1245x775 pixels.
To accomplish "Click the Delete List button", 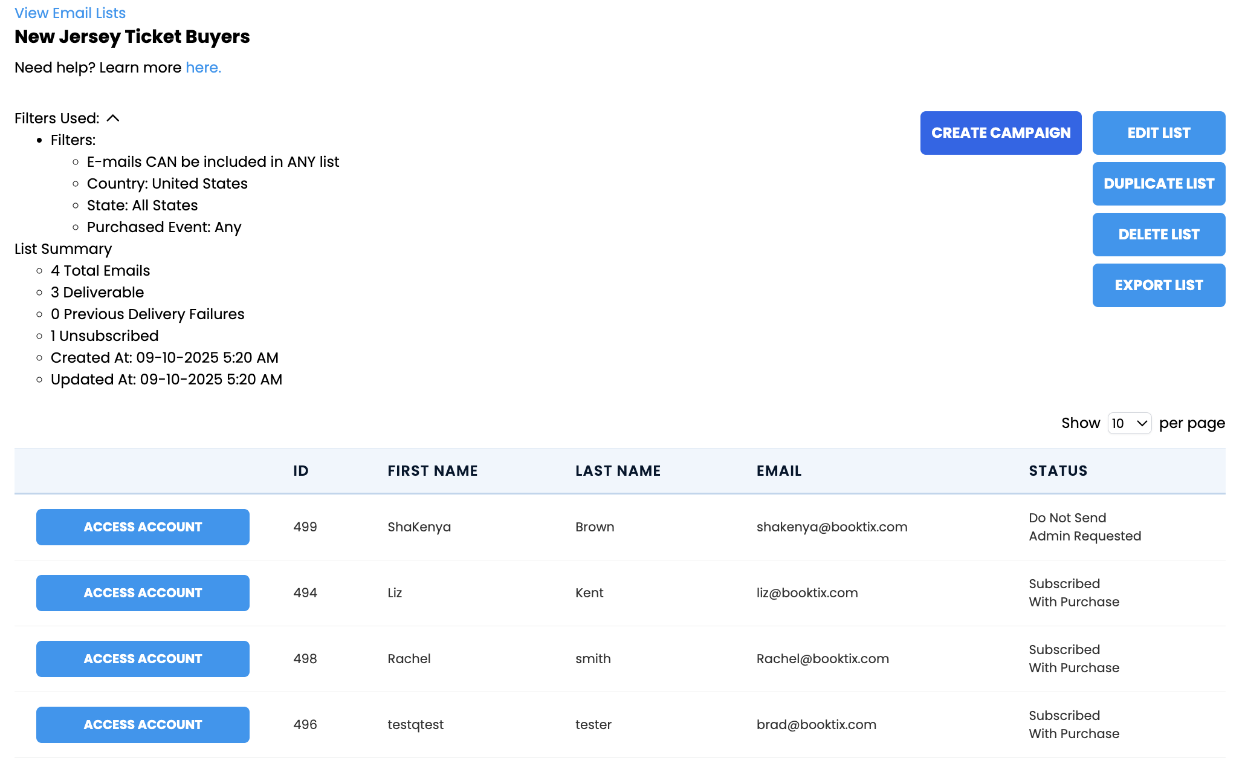I will (1158, 235).
